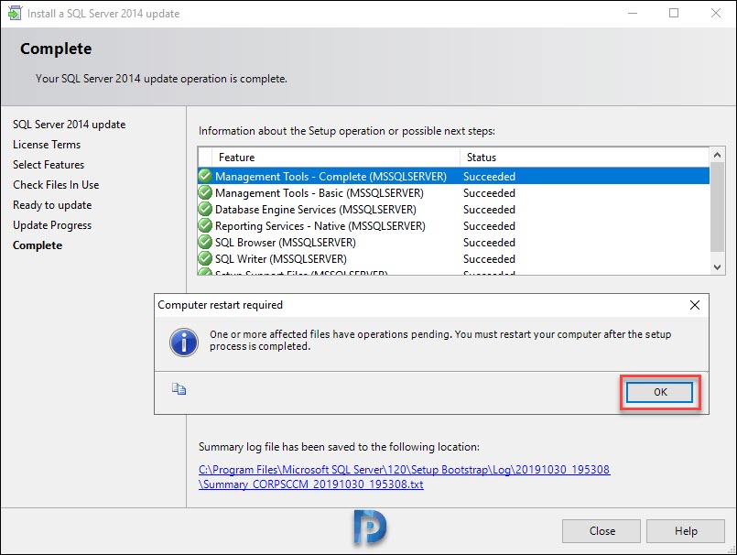
Task: Close the Computer restart required dialog
Action: click(x=695, y=305)
